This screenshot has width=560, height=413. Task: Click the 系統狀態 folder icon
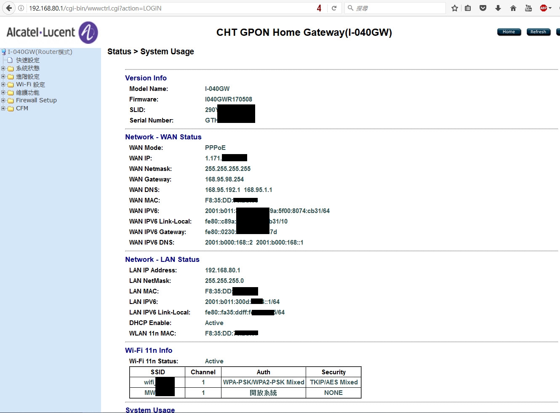[11, 68]
